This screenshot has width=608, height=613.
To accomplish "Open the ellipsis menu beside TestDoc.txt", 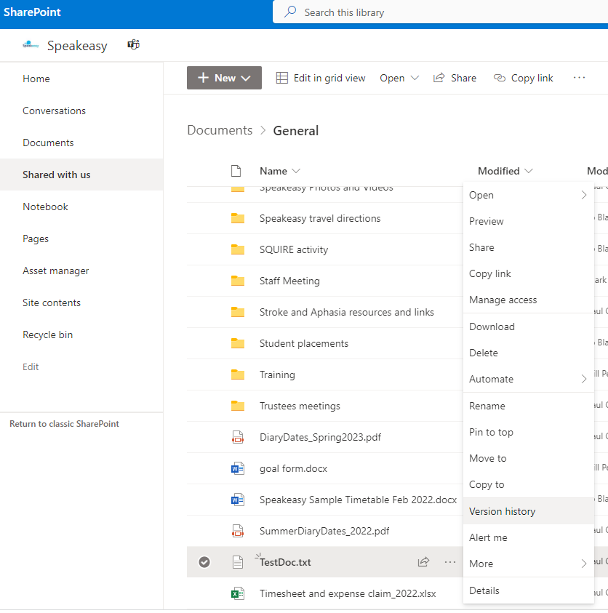I will point(449,561).
